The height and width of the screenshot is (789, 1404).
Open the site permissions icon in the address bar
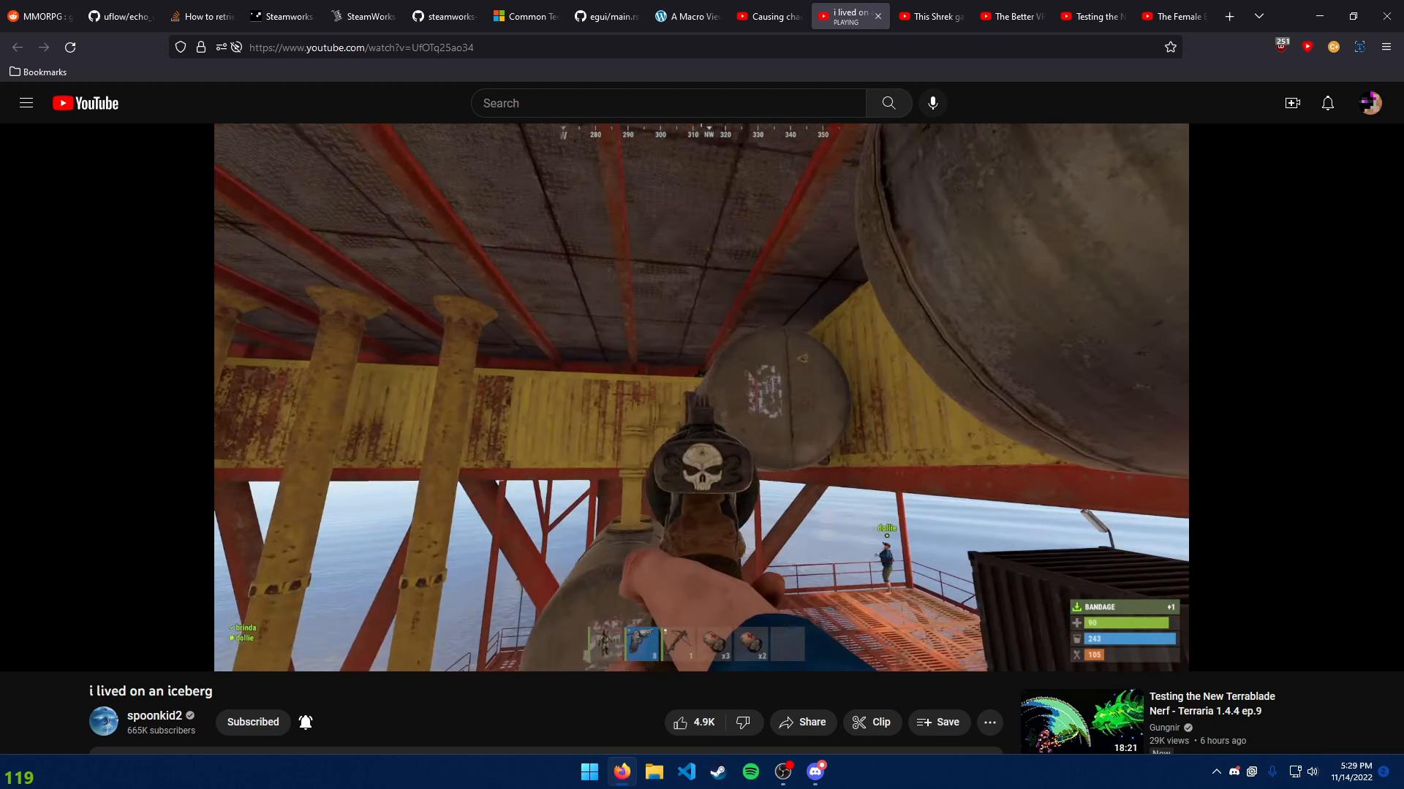(222, 47)
